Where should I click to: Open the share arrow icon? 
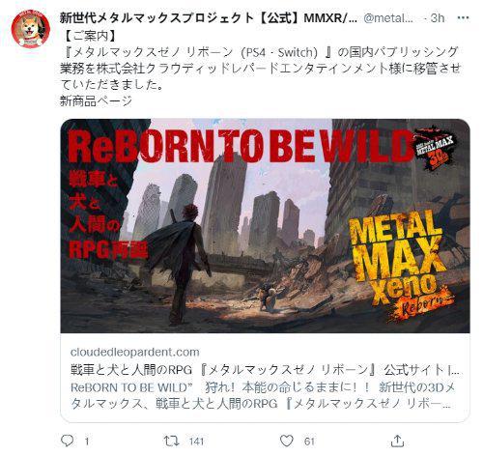[397, 441]
